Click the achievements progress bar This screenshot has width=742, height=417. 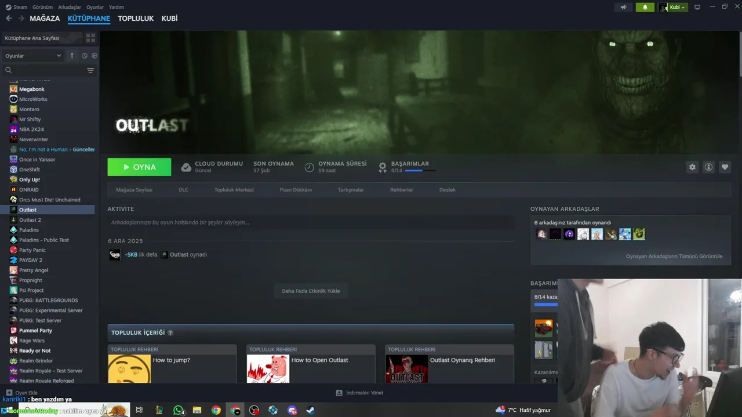420,171
